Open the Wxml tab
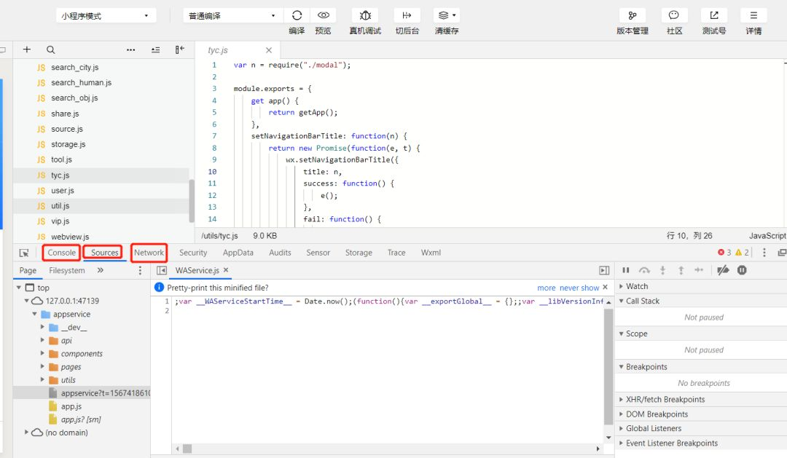The image size is (787, 458). (x=431, y=253)
